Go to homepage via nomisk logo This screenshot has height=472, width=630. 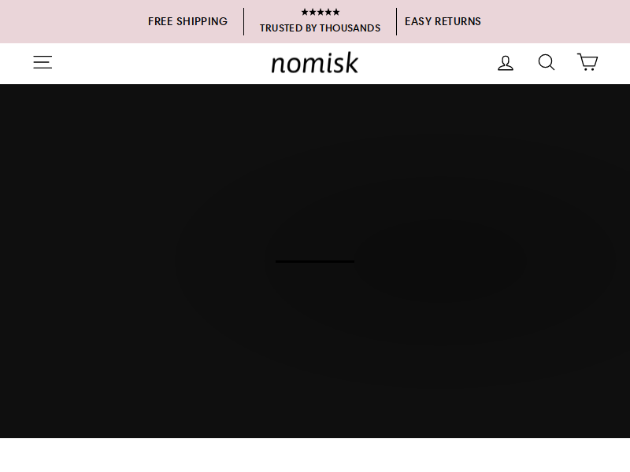pyautogui.click(x=314, y=63)
